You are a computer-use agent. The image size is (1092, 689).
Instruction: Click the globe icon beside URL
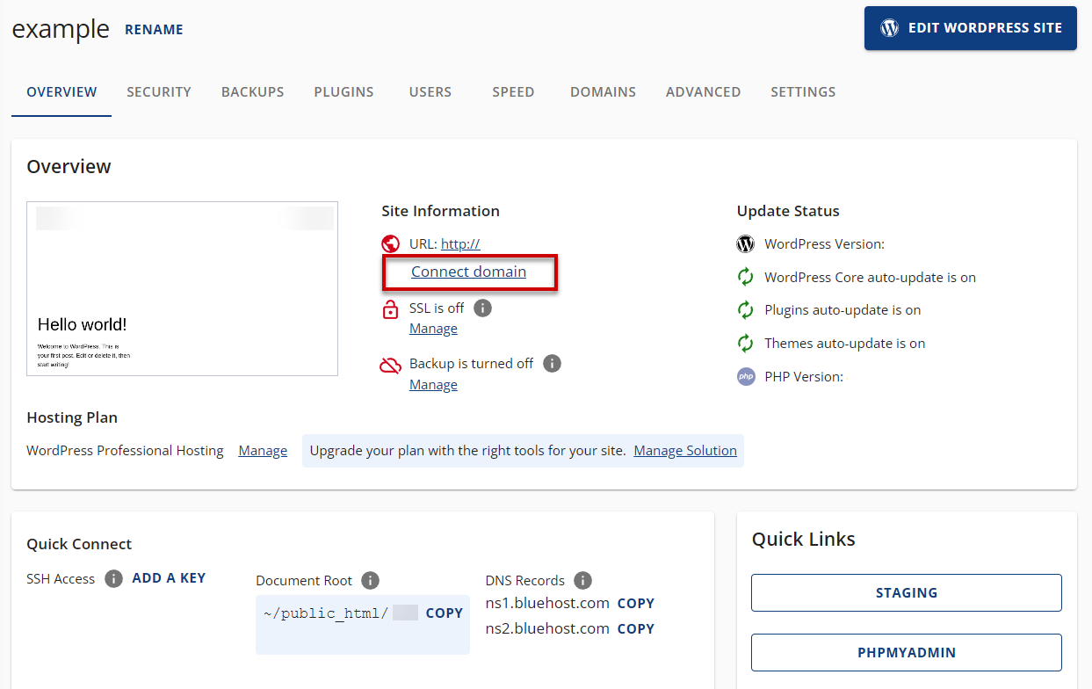click(x=391, y=244)
